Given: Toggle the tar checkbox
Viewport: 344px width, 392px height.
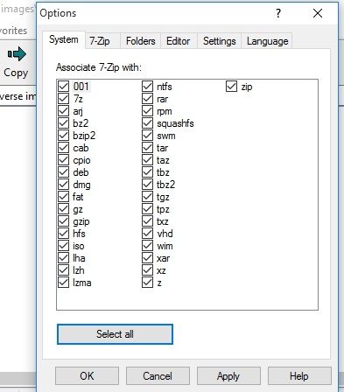Looking at the screenshot, I should tap(147, 148).
